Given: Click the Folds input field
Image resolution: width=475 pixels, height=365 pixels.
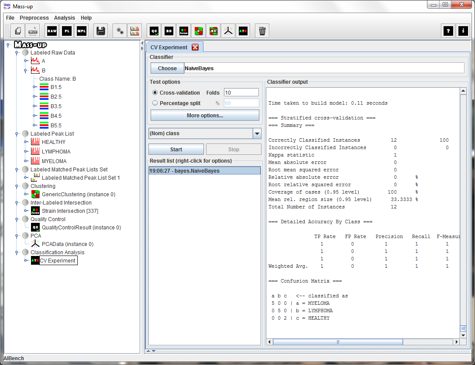Looking at the screenshot, I should pyautogui.click(x=241, y=92).
